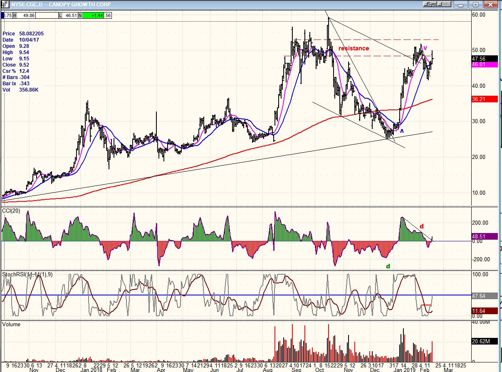The height and width of the screenshot is (372, 502).
Task: Select the red 36.21 moving average tag
Action: click(485, 99)
